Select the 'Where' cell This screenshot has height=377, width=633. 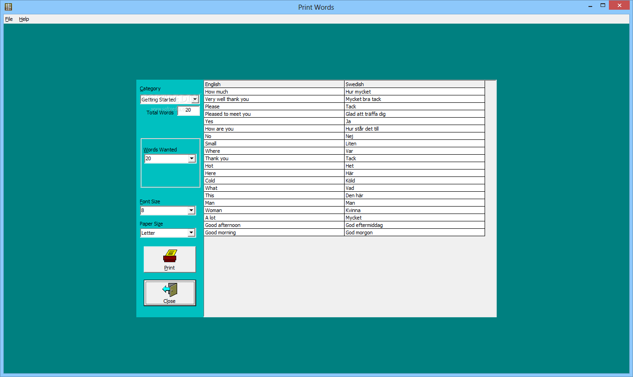[x=274, y=151]
